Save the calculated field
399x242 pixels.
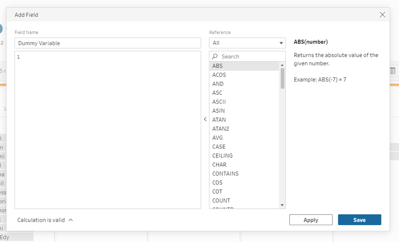359,220
